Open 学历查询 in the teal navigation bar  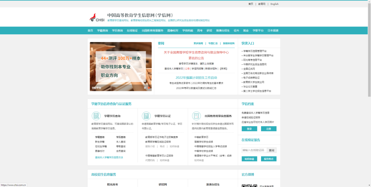tap(117, 31)
